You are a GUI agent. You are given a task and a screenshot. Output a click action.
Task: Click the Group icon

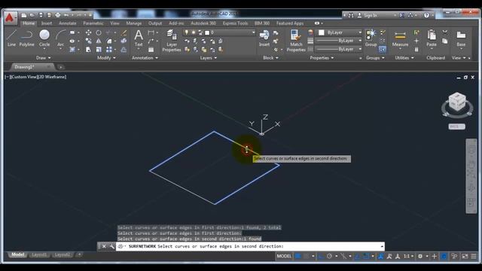pos(371,38)
